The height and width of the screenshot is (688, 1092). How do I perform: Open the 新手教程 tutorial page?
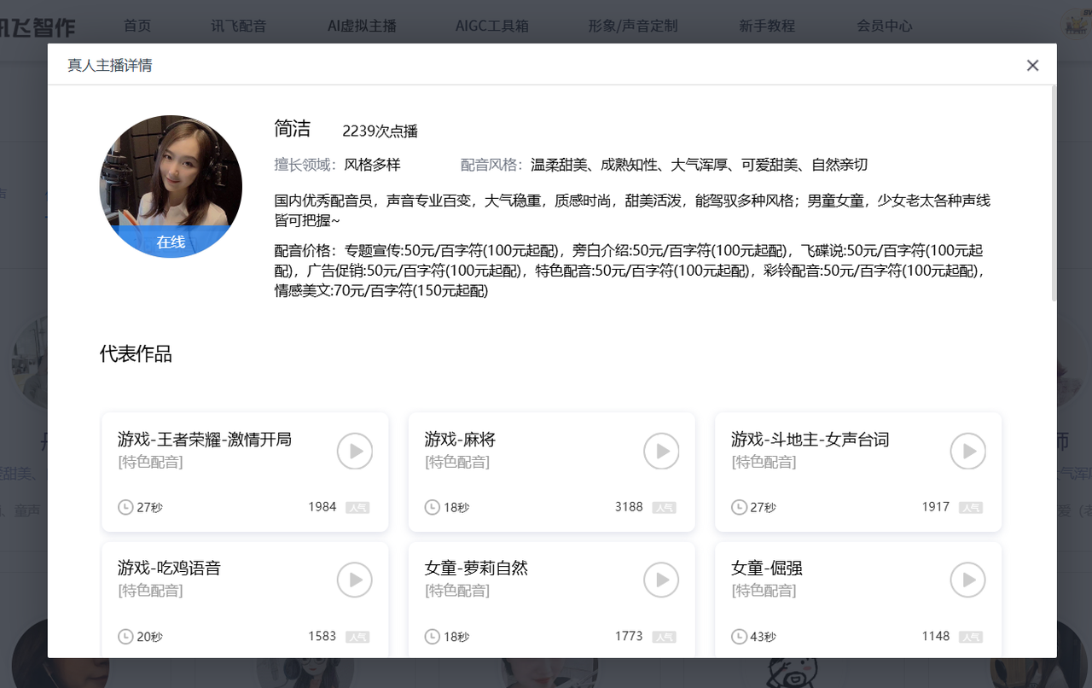coord(767,26)
